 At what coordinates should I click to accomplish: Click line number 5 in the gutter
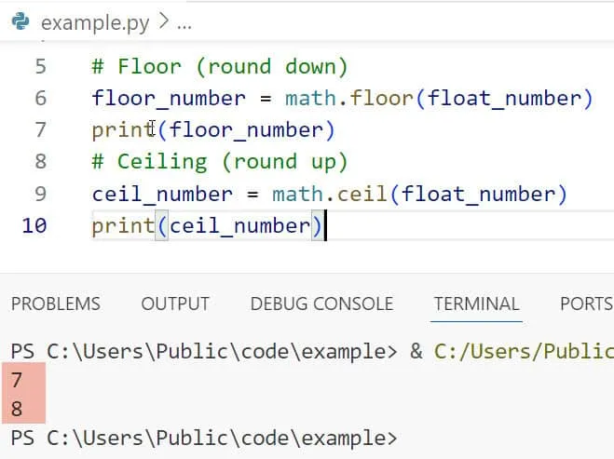click(39, 67)
